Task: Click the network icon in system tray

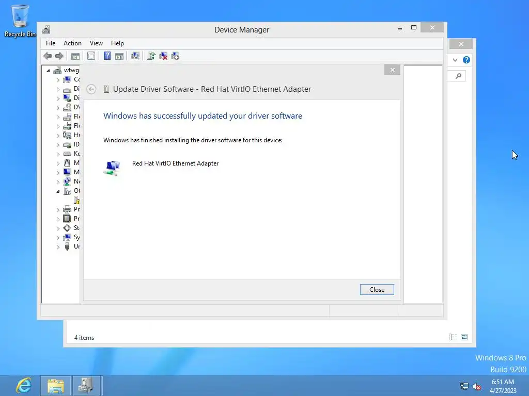Action: click(x=464, y=386)
